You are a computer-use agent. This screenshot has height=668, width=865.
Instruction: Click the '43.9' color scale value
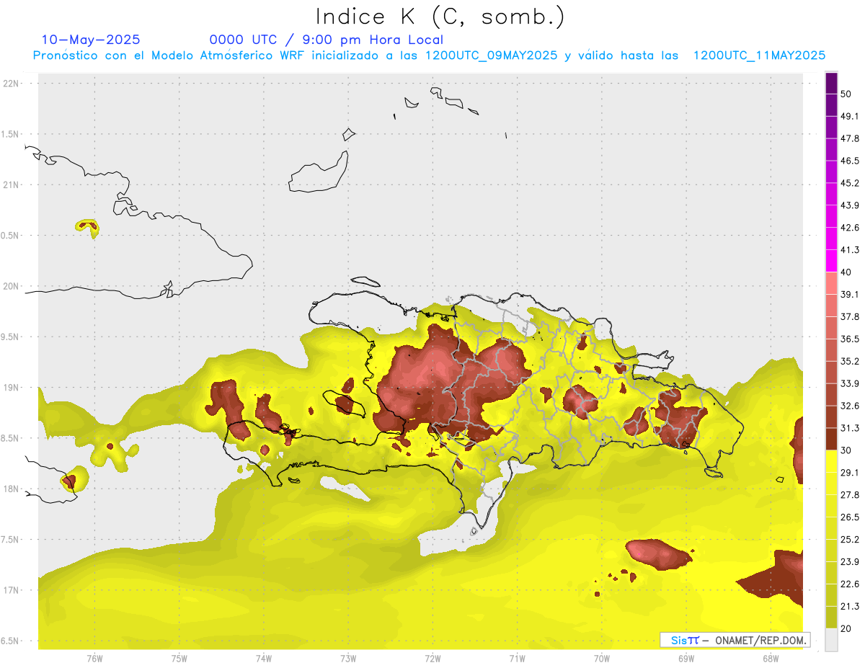pos(850,205)
